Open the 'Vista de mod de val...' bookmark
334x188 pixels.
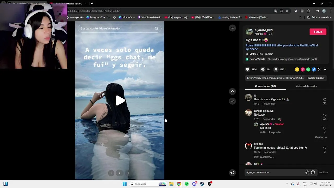pyautogui.click(x=149, y=17)
